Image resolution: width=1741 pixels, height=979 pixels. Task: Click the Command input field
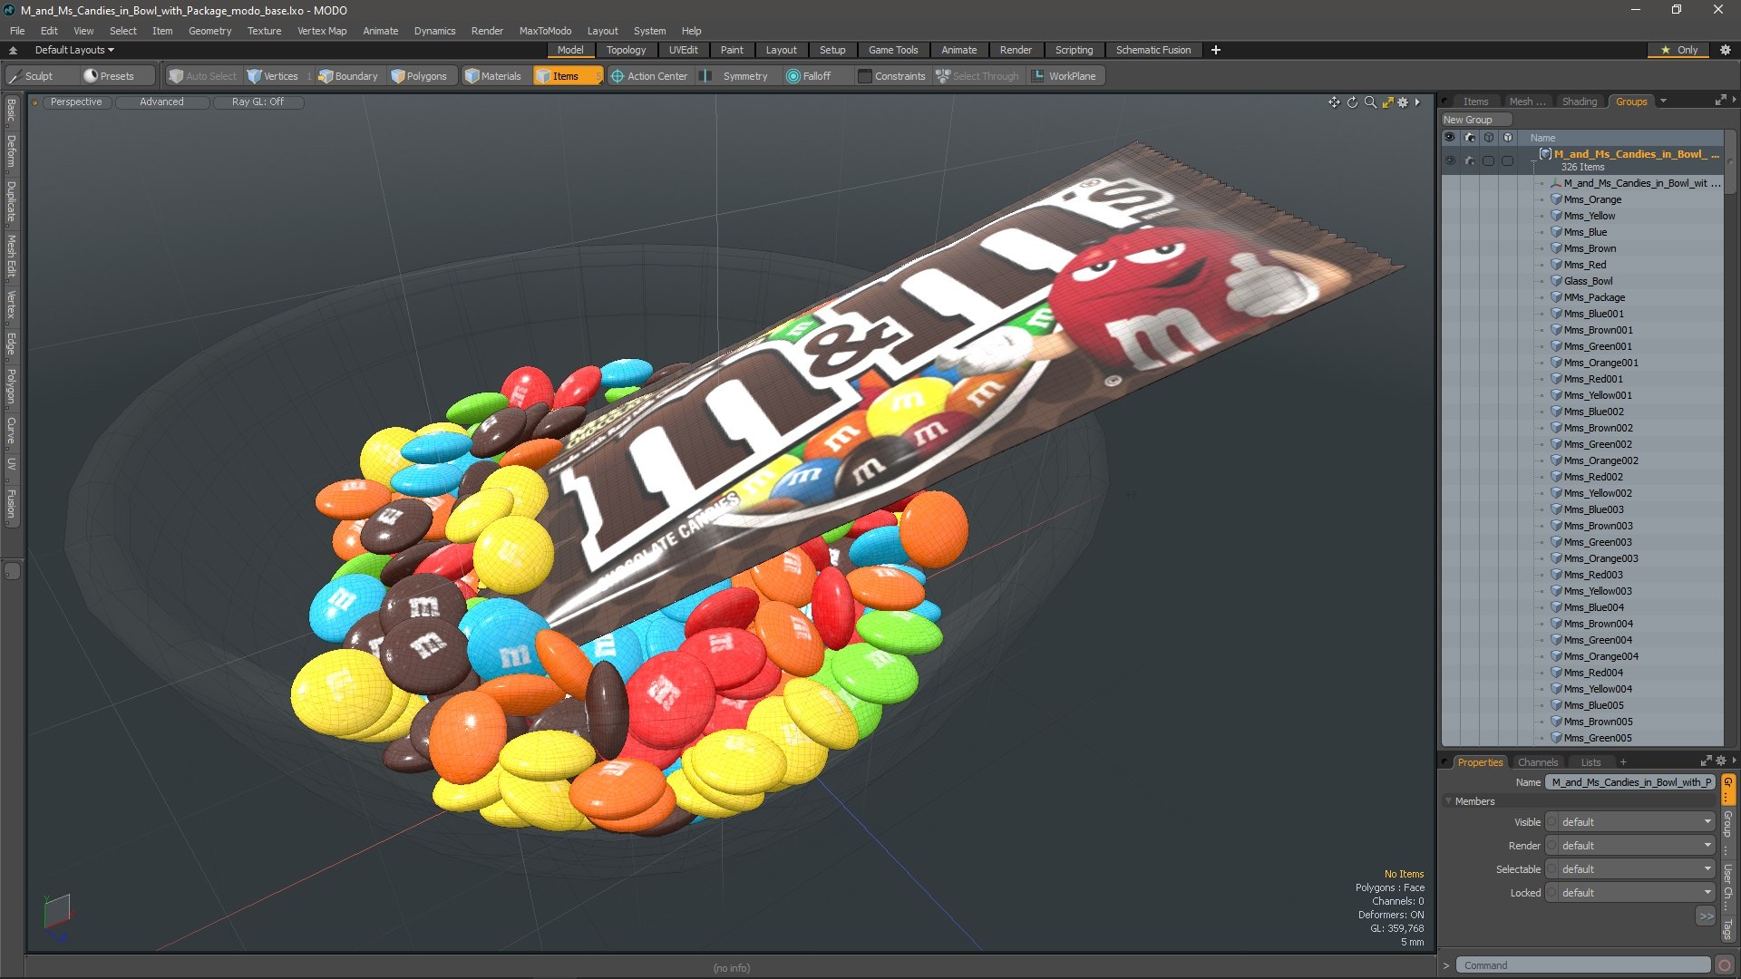click(1582, 965)
